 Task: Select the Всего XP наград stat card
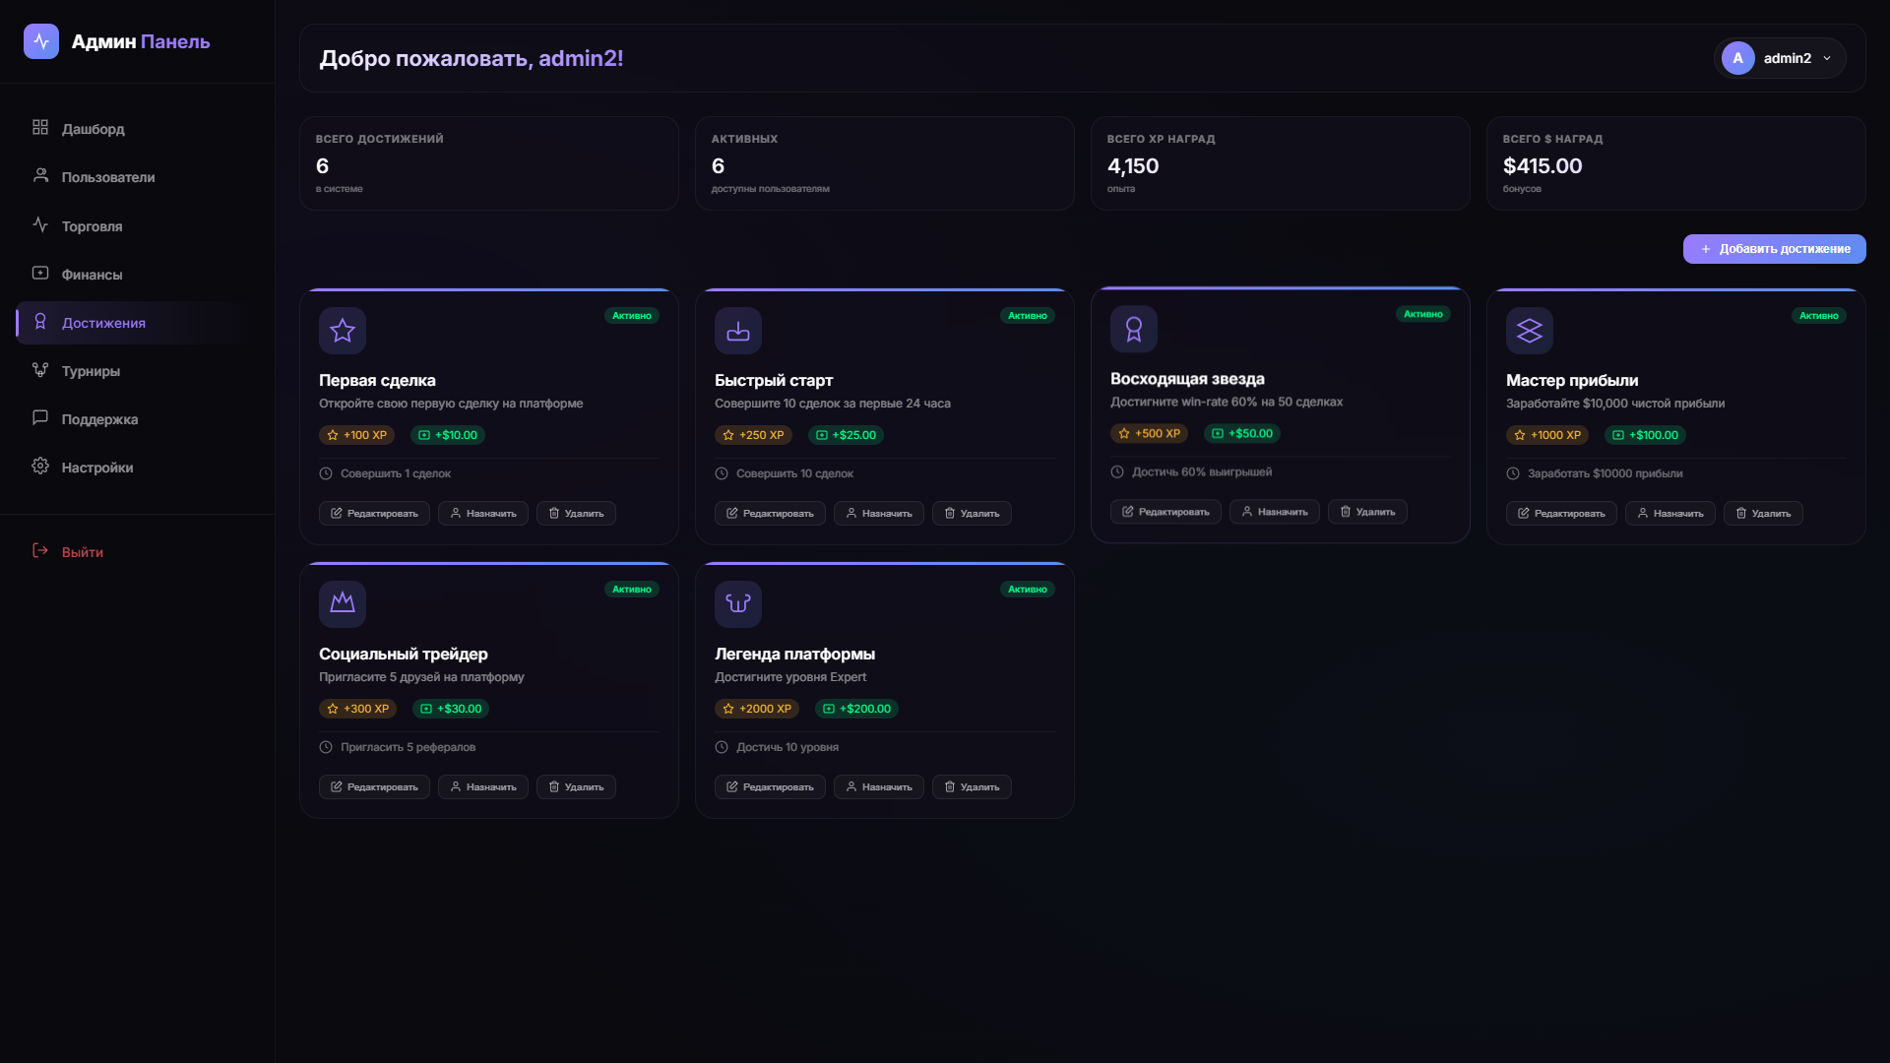(1281, 163)
